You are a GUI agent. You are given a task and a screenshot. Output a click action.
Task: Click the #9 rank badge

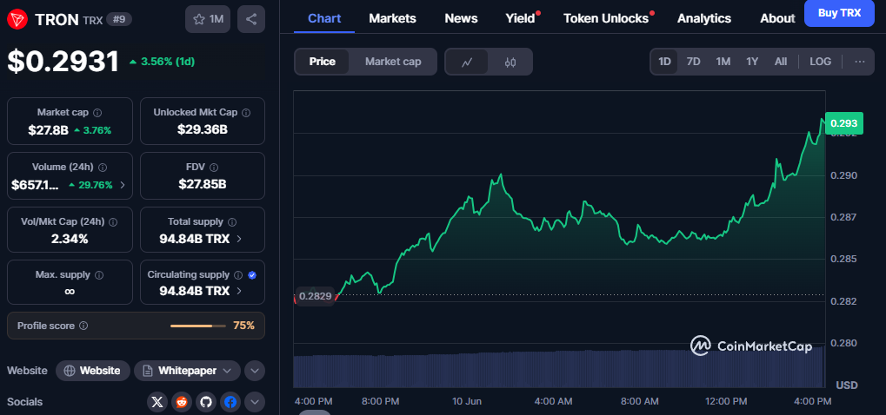tap(119, 19)
